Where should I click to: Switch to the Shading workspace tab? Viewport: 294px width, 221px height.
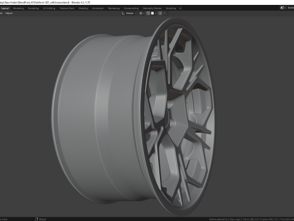click(83, 9)
